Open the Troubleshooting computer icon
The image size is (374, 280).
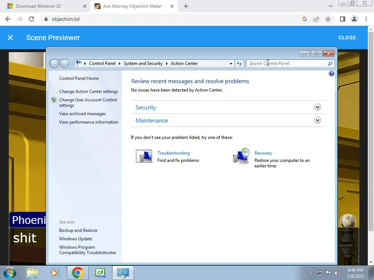point(144,156)
